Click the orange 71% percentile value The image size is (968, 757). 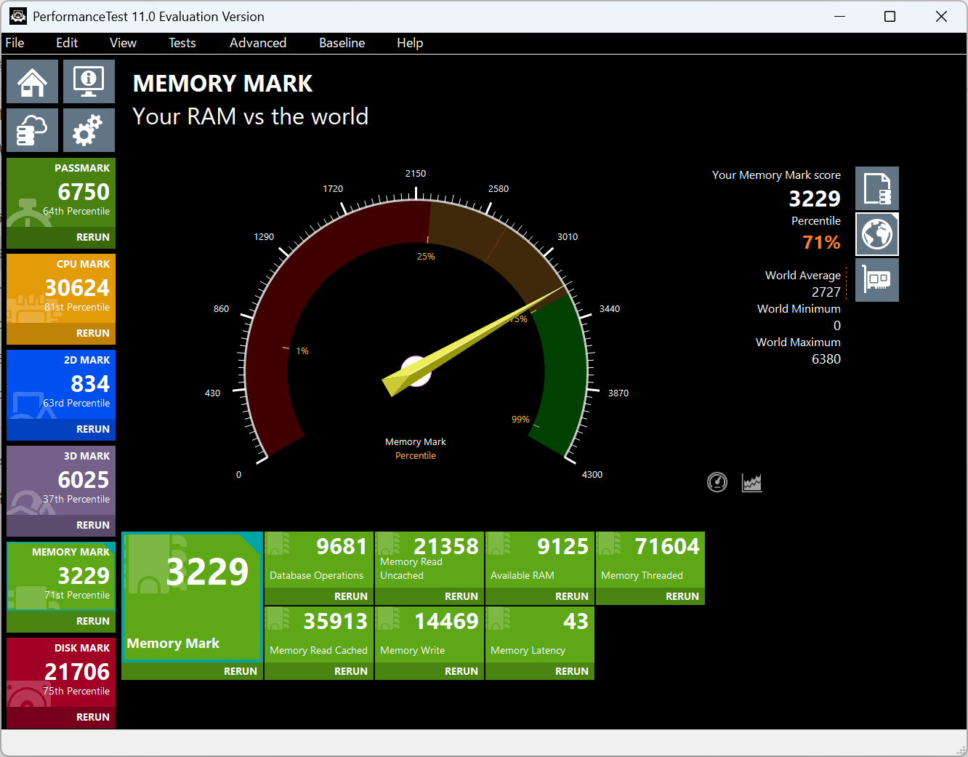pyautogui.click(x=821, y=242)
